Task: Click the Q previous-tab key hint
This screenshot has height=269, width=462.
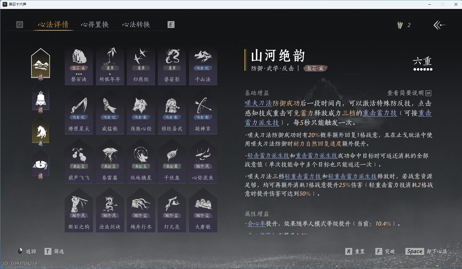Action: pos(19,25)
